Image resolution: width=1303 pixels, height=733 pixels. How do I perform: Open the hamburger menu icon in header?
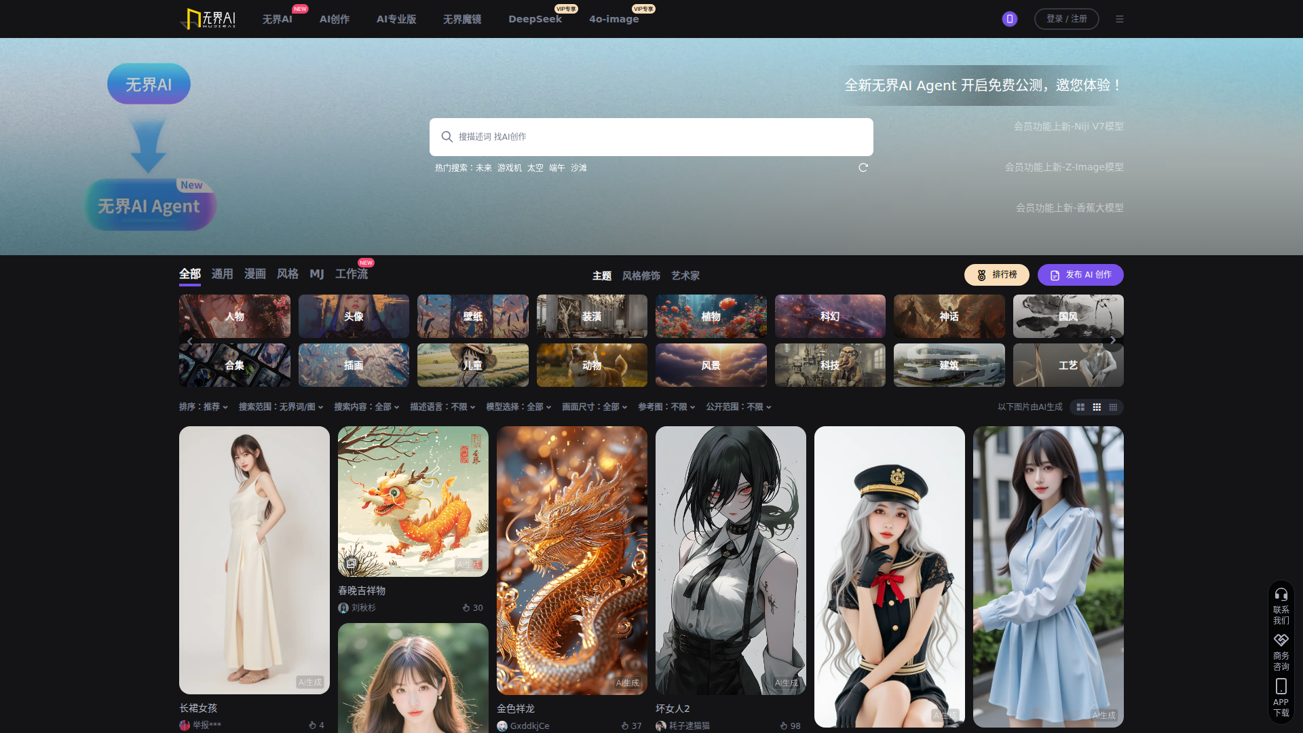pos(1120,19)
